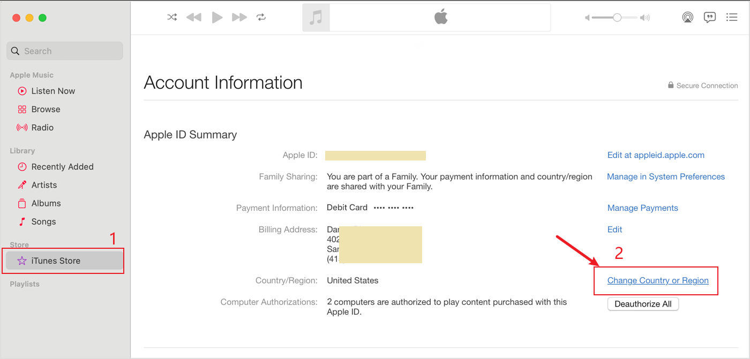
Task: Mute using low volume speaker icon
Action: coord(587,18)
